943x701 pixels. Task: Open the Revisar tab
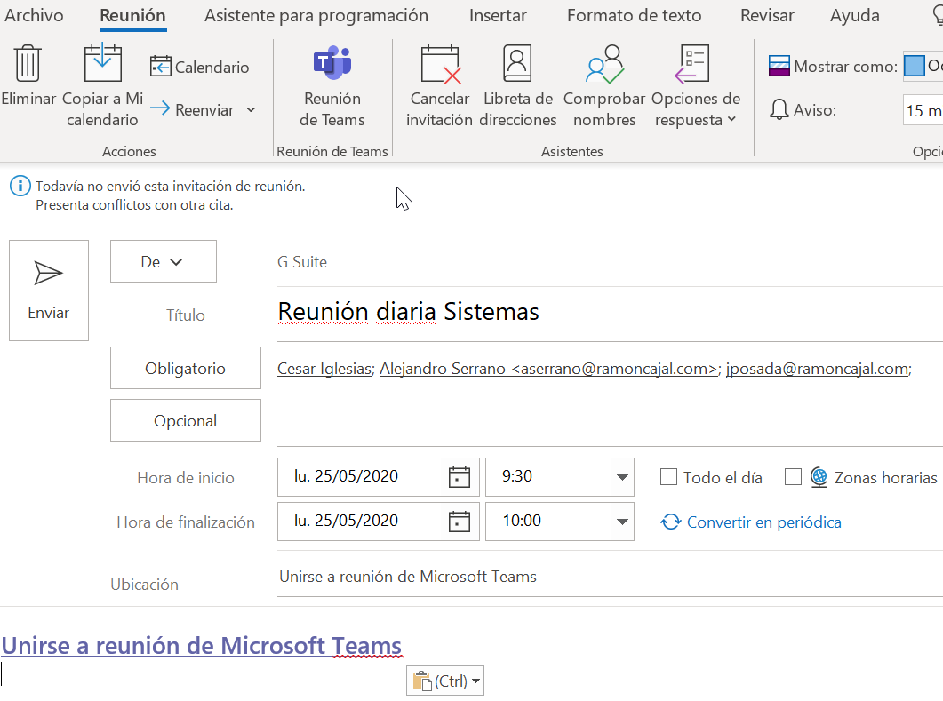tap(767, 16)
